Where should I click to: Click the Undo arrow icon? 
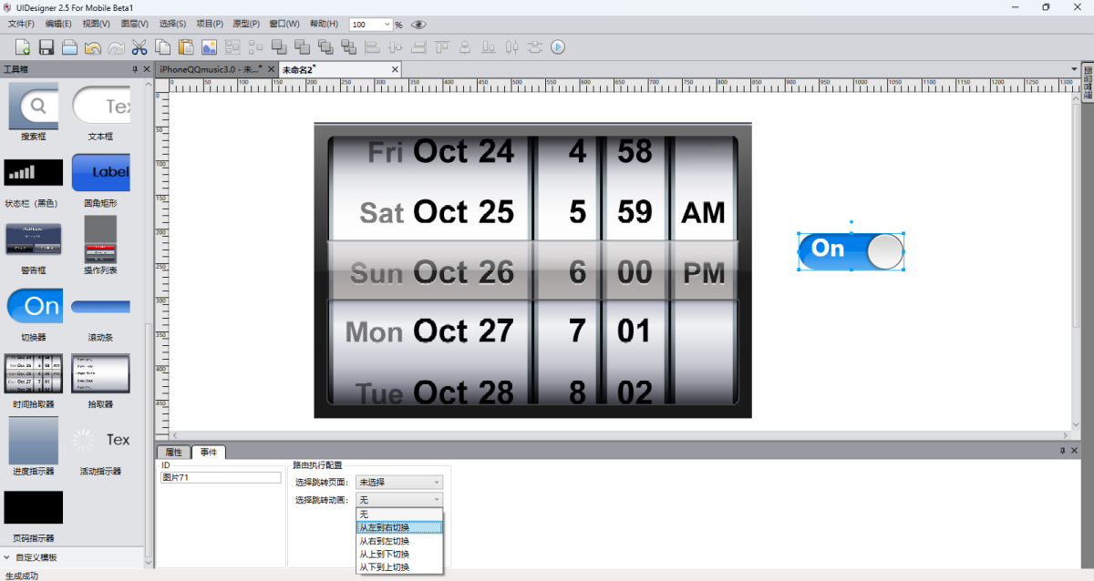tap(93, 46)
